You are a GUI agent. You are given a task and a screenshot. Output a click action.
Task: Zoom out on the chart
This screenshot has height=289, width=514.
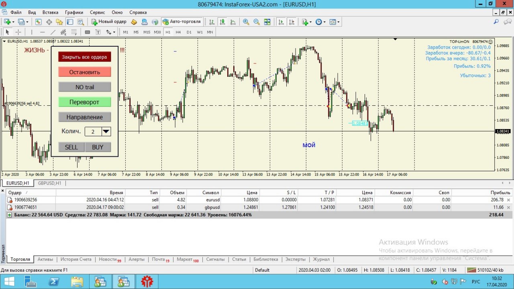257,22
